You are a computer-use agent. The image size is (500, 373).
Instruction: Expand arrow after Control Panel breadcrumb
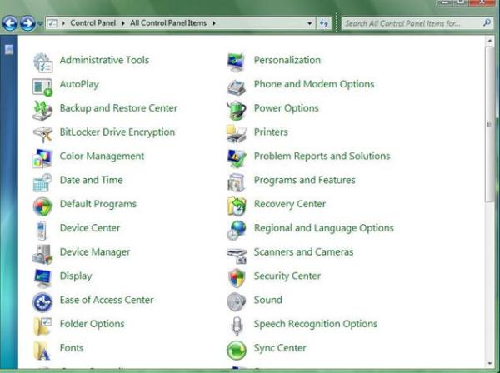(123, 23)
